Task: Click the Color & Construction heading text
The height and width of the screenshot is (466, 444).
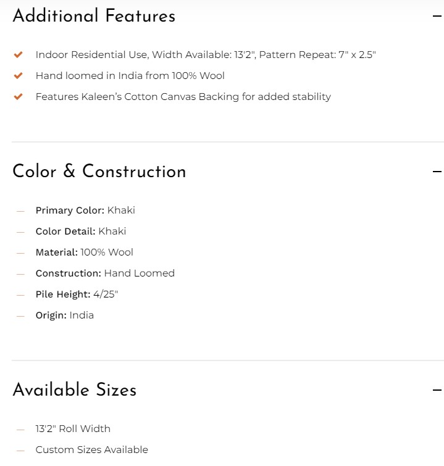Action: 99,172
